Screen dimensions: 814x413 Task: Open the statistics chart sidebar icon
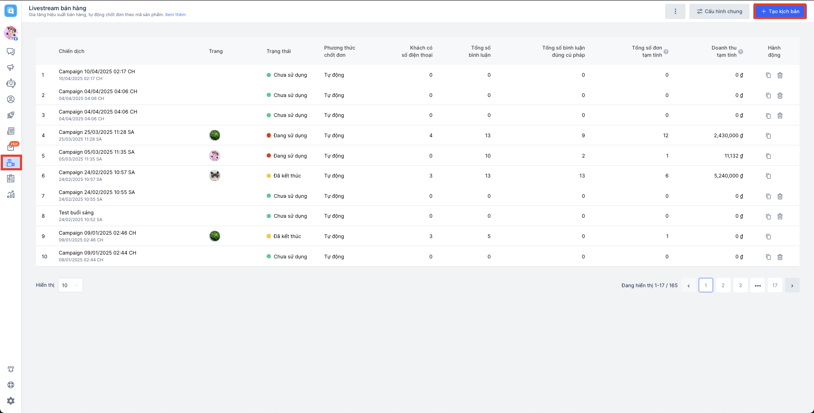point(11,194)
